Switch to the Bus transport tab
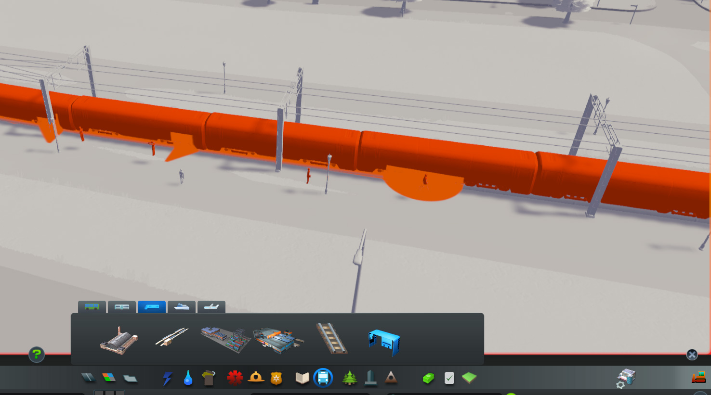This screenshot has height=395, width=711. (x=92, y=307)
